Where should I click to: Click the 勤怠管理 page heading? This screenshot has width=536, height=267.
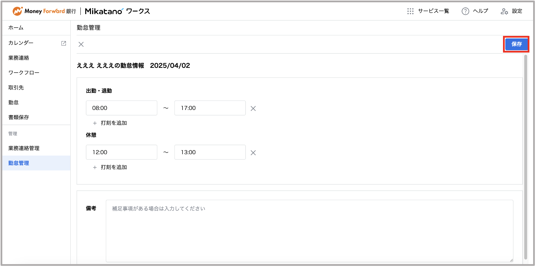pos(89,28)
